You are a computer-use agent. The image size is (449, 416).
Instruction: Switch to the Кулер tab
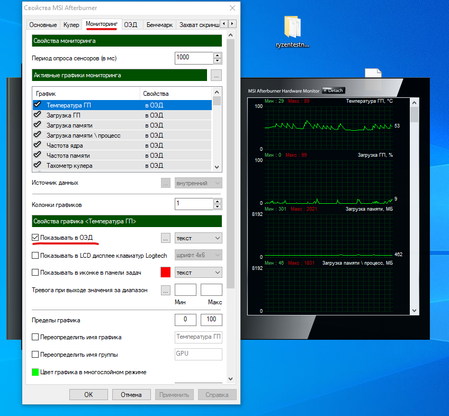tap(71, 25)
